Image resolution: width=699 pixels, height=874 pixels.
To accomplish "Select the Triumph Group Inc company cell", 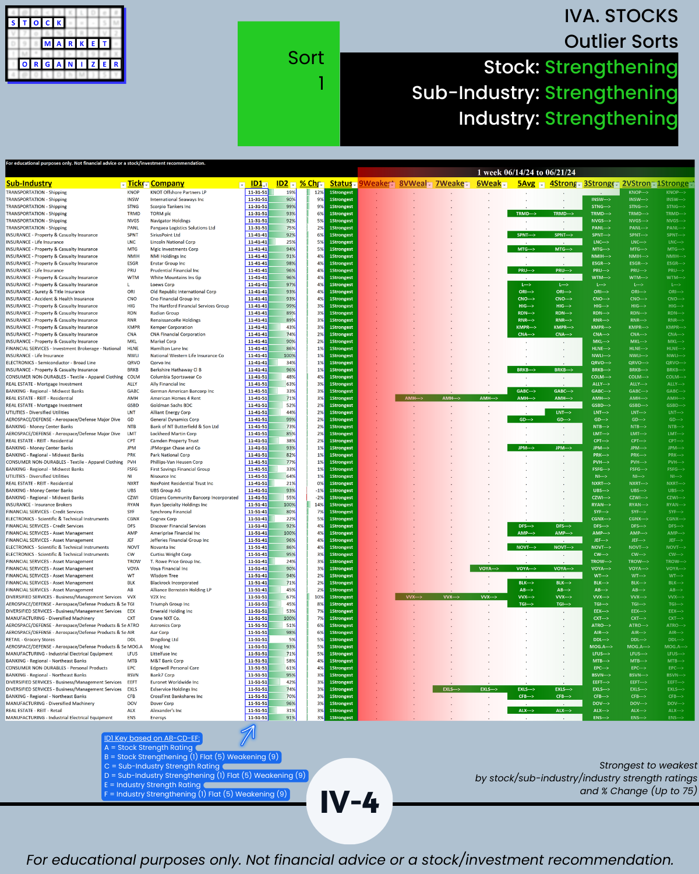I will [x=197, y=604].
